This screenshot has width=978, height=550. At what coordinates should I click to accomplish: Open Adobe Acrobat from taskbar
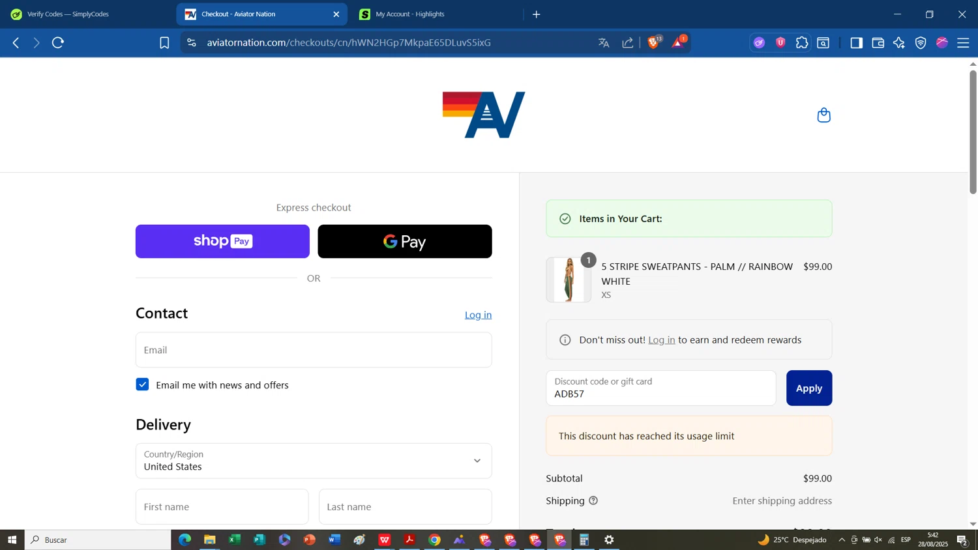pyautogui.click(x=409, y=540)
